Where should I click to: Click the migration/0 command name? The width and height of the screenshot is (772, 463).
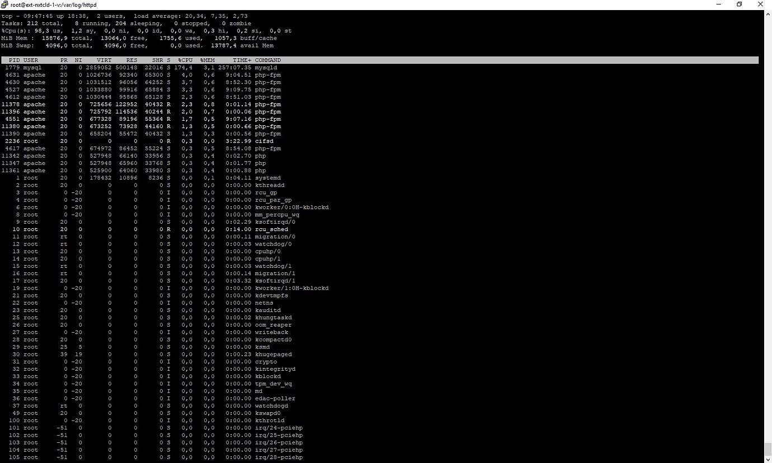(x=275, y=237)
